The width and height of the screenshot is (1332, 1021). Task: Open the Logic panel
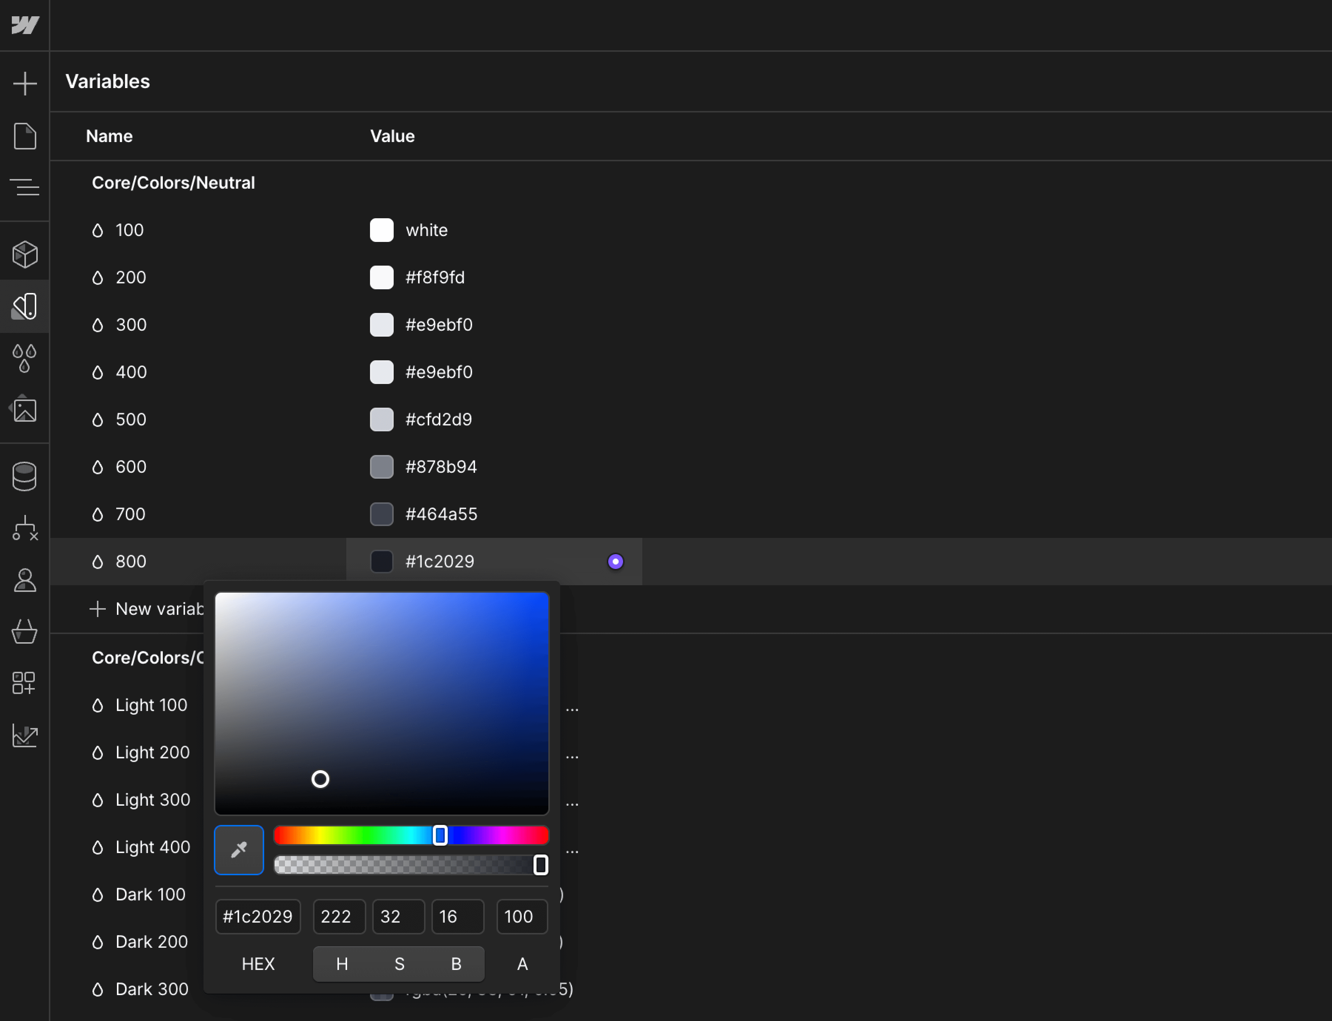point(25,527)
